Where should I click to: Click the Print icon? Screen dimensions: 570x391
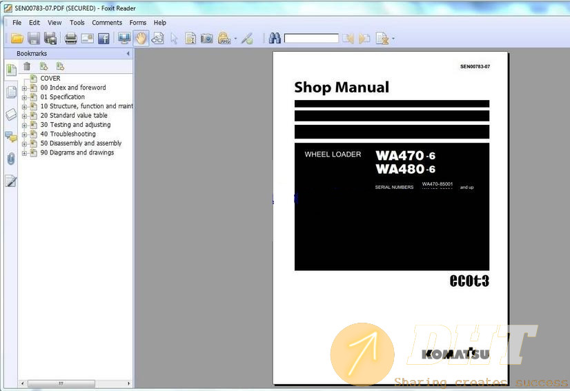point(70,38)
